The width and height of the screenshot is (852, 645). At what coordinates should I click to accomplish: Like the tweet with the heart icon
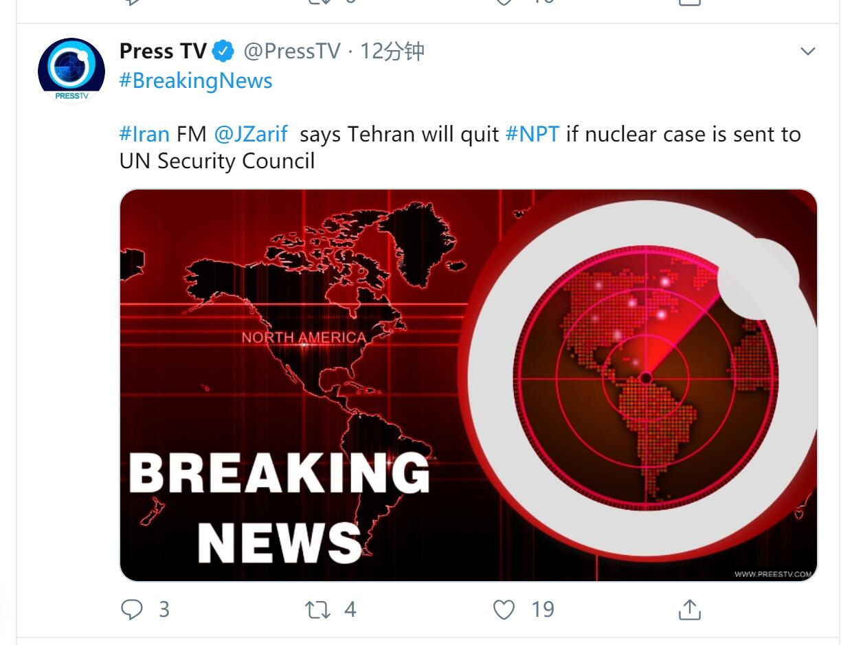pos(504,609)
